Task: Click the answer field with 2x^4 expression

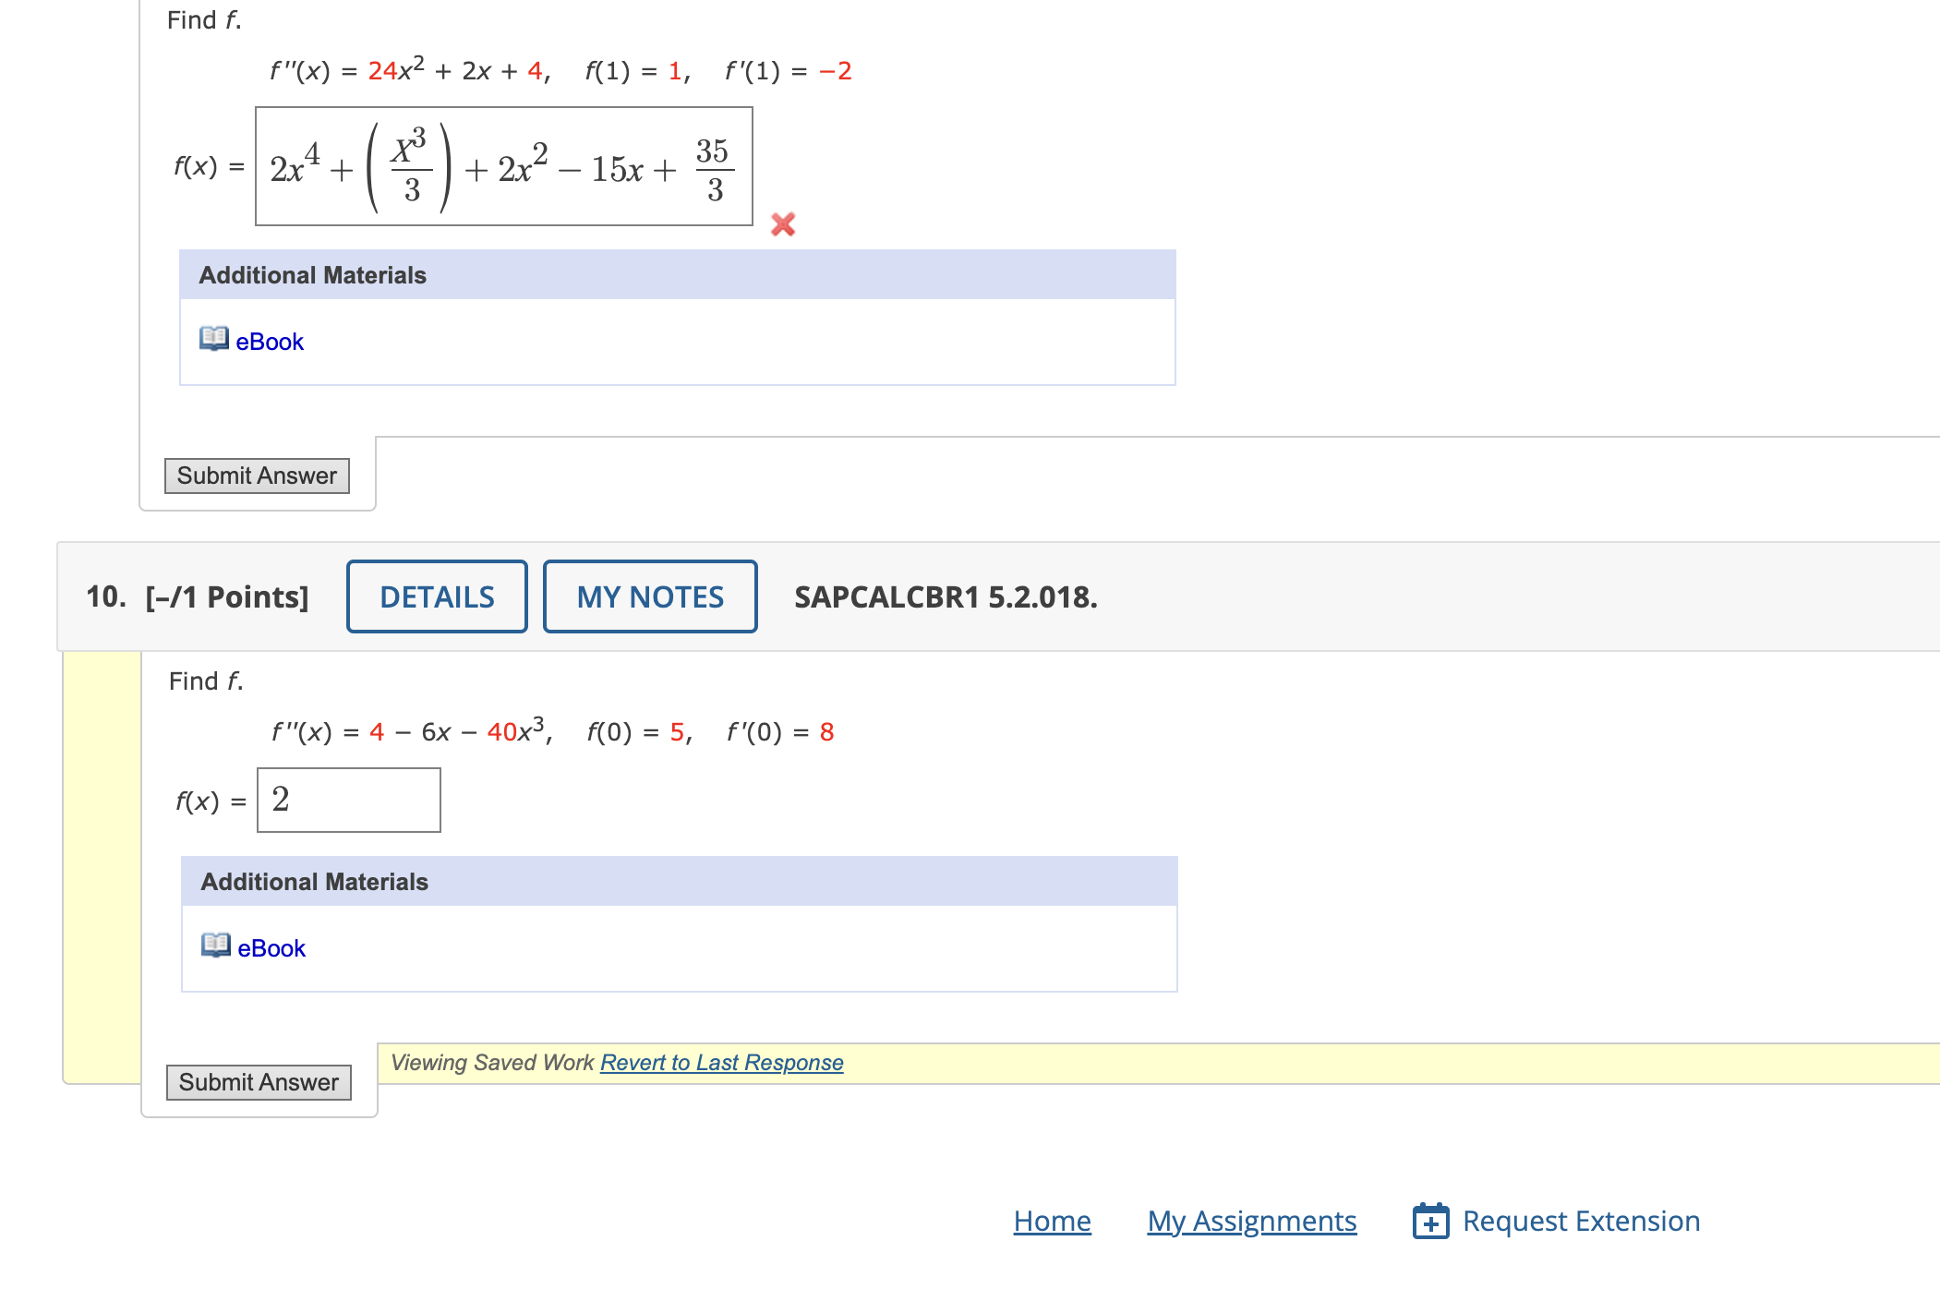Action: point(504,167)
